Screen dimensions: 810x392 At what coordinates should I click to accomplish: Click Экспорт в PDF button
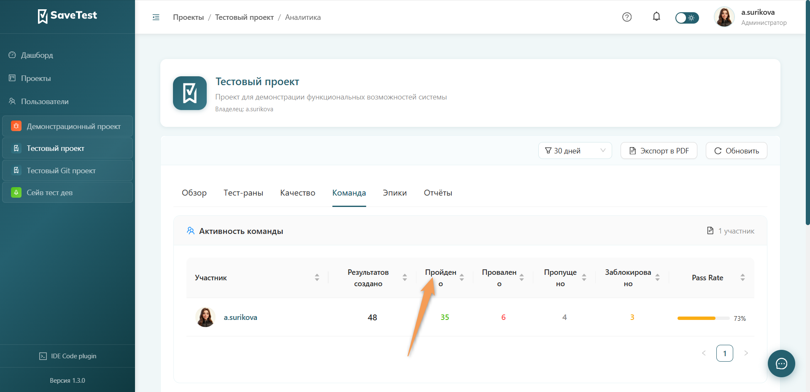pos(659,150)
